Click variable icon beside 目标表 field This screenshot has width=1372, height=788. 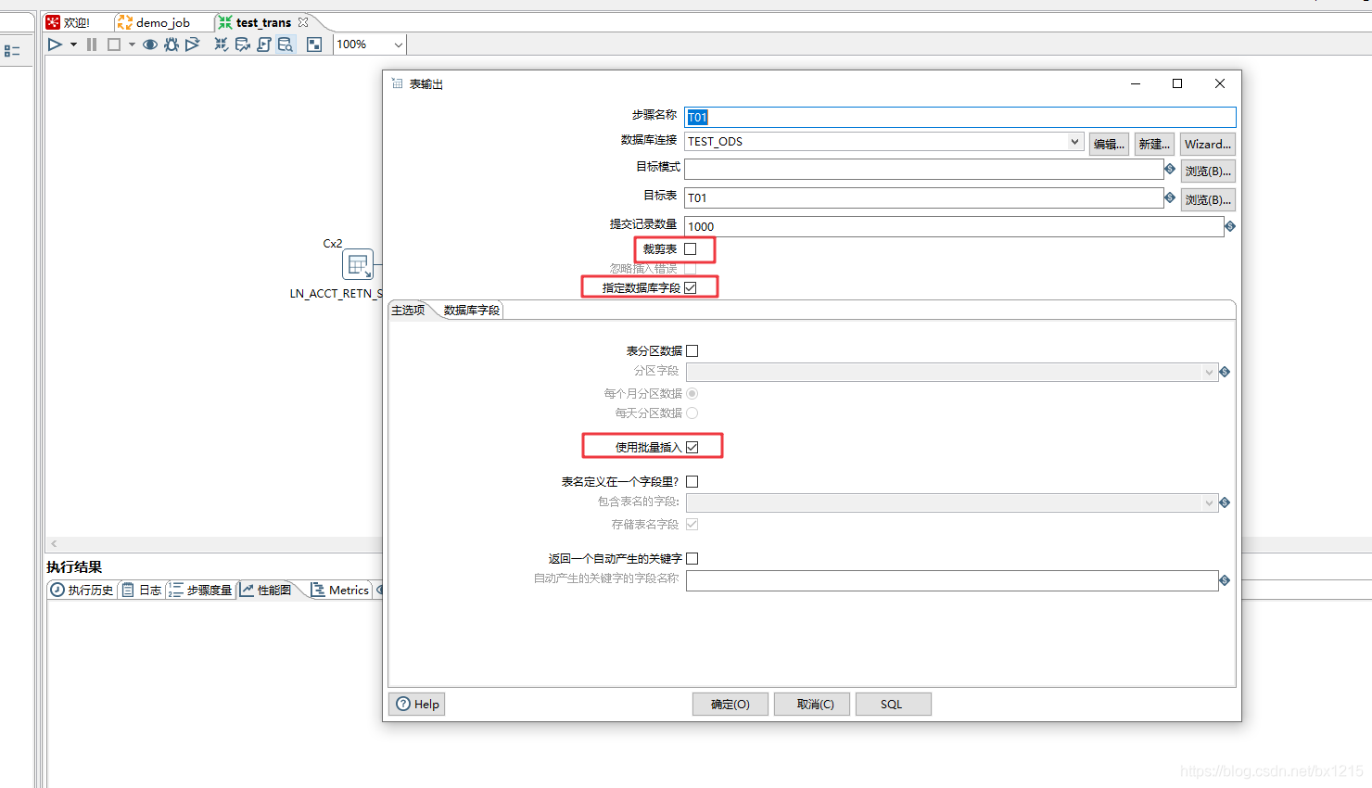tap(1170, 197)
